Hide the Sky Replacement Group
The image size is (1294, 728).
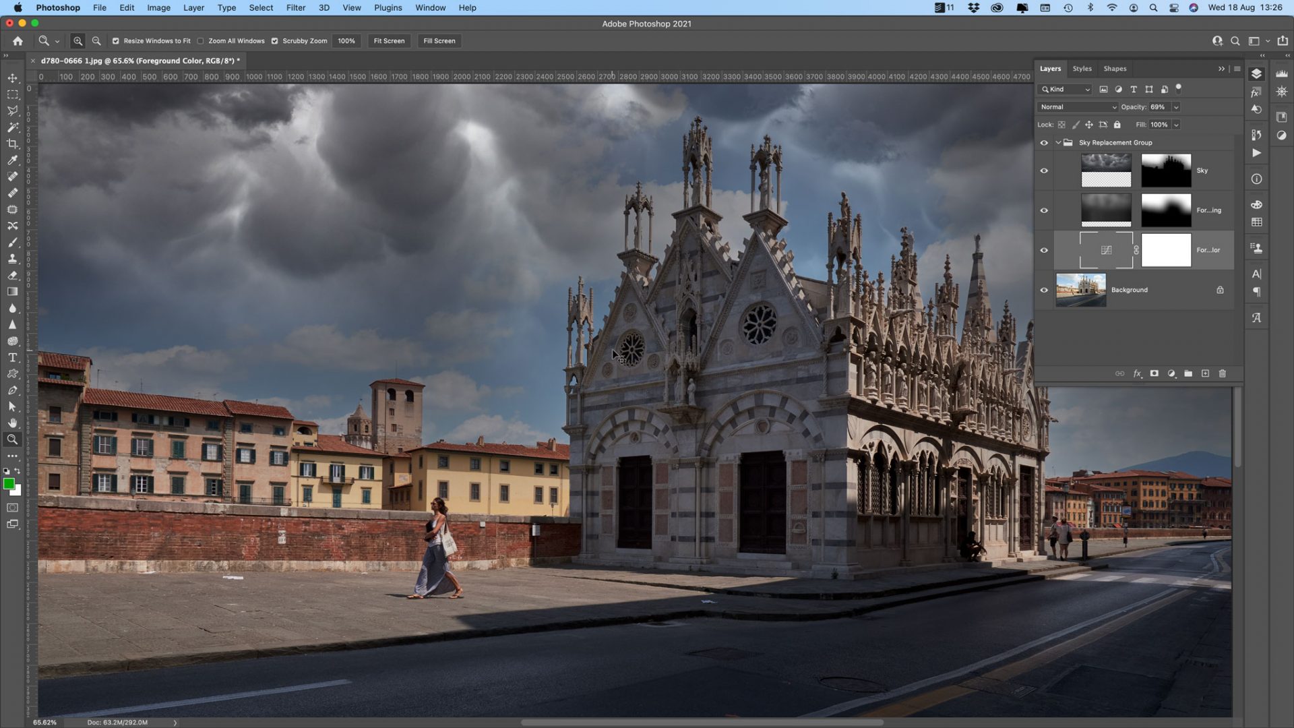coord(1044,143)
